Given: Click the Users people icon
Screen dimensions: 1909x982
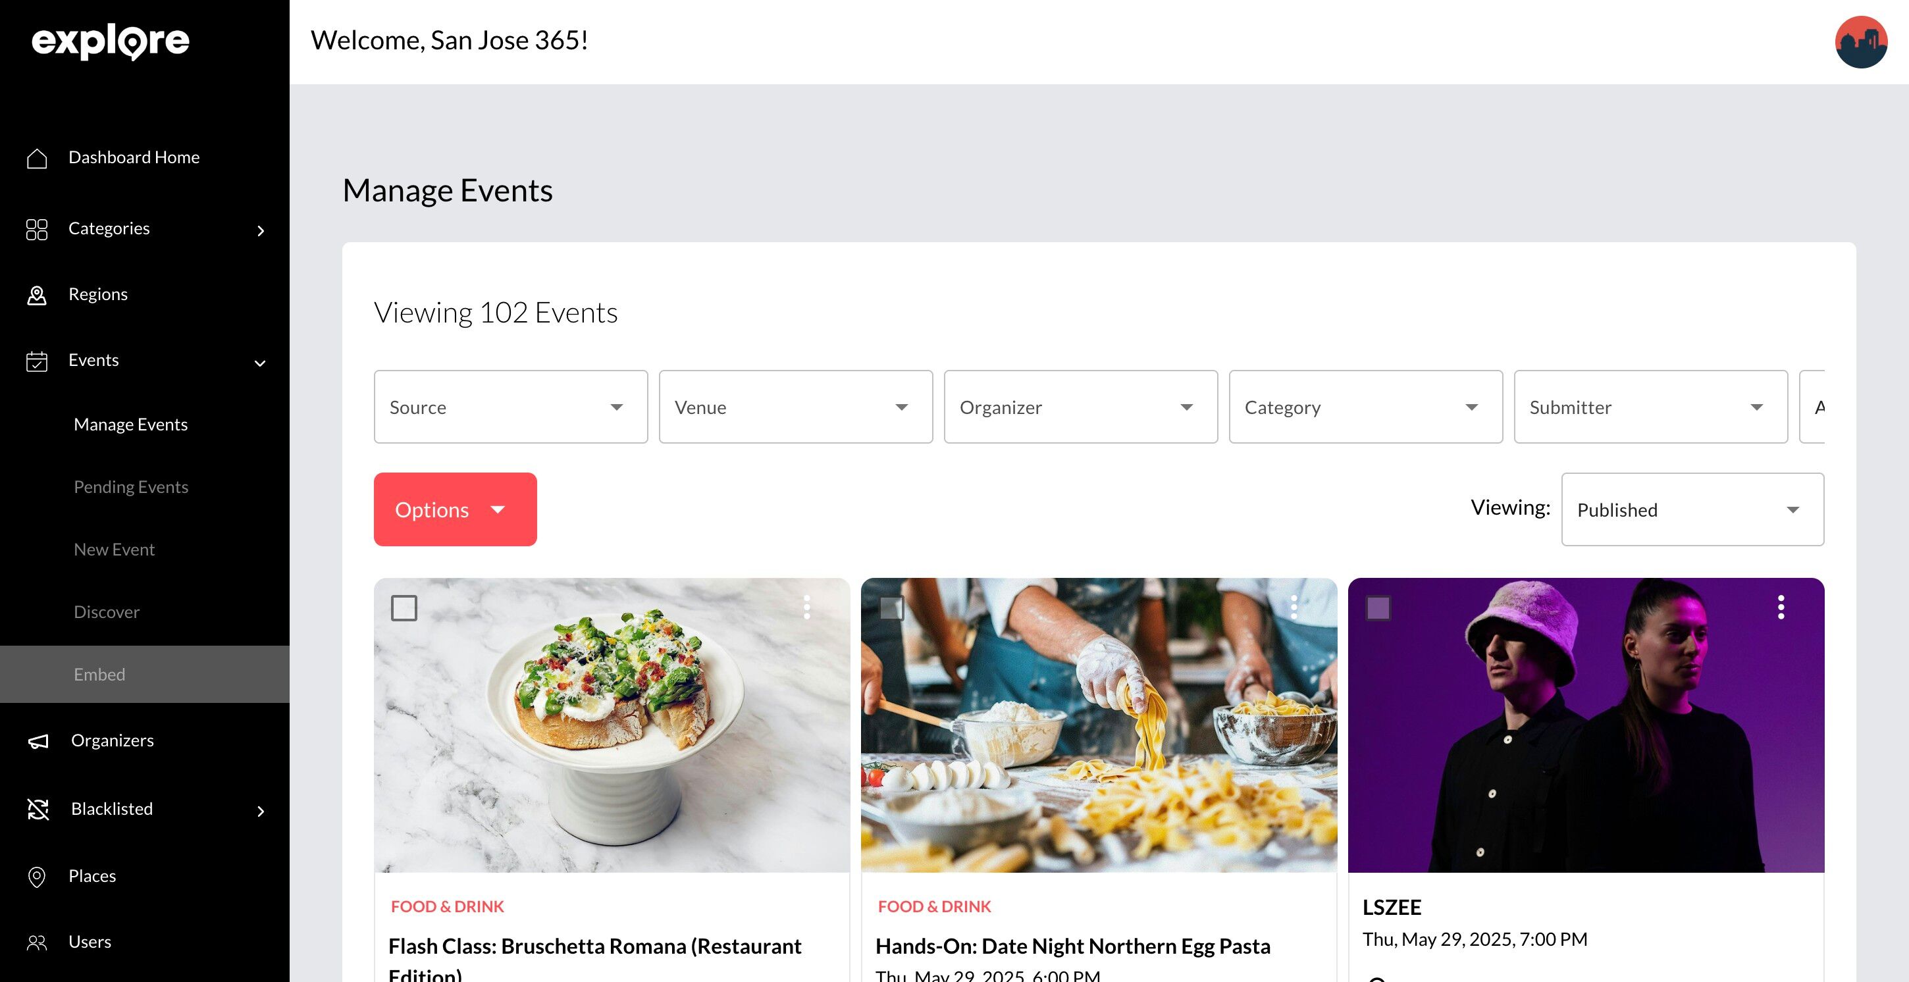Looking at the screenshot, I should 36,942.
